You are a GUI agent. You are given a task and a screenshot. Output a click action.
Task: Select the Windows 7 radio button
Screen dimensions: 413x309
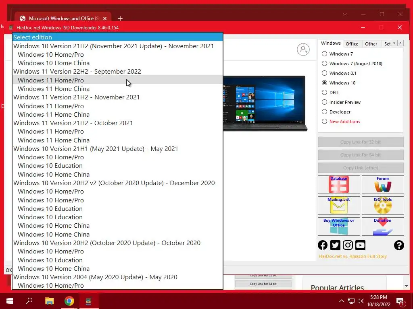[324, 54]
